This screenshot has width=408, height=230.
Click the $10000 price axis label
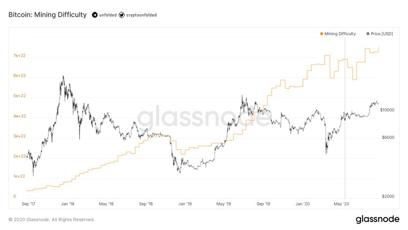tap(388, 110)
